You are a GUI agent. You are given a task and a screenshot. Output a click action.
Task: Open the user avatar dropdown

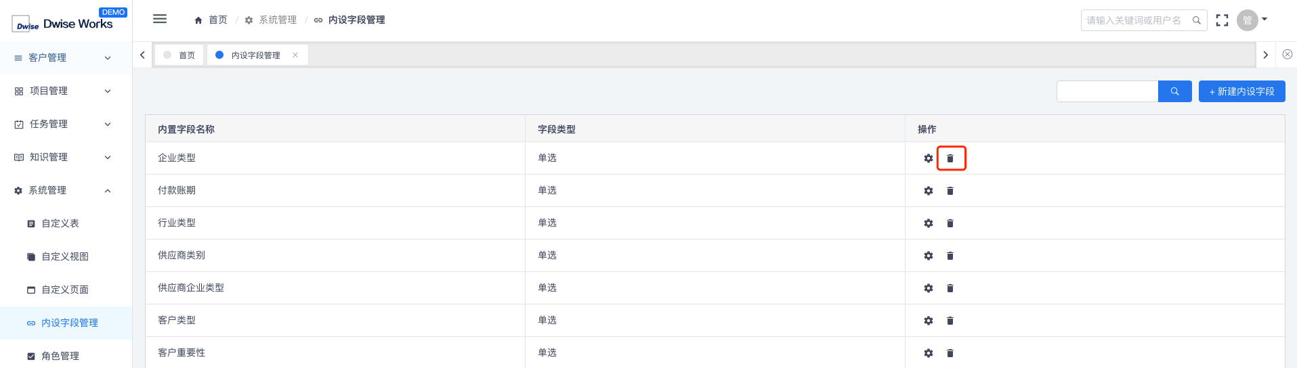pyautogui.click(x=1252, y=20)
